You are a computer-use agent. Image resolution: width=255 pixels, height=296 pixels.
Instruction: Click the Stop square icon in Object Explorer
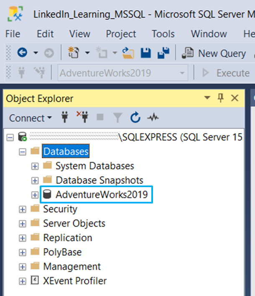[x=100, y=117]
